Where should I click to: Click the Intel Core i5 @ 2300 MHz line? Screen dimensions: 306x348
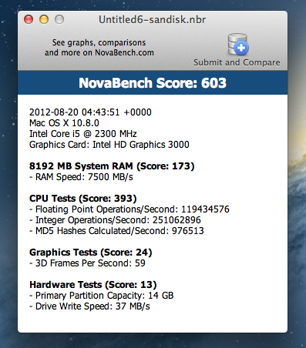[83, 134]
